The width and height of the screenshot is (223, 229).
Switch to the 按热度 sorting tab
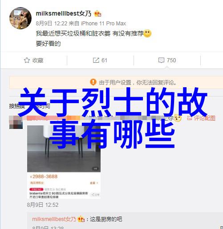[x=17, y=106]
